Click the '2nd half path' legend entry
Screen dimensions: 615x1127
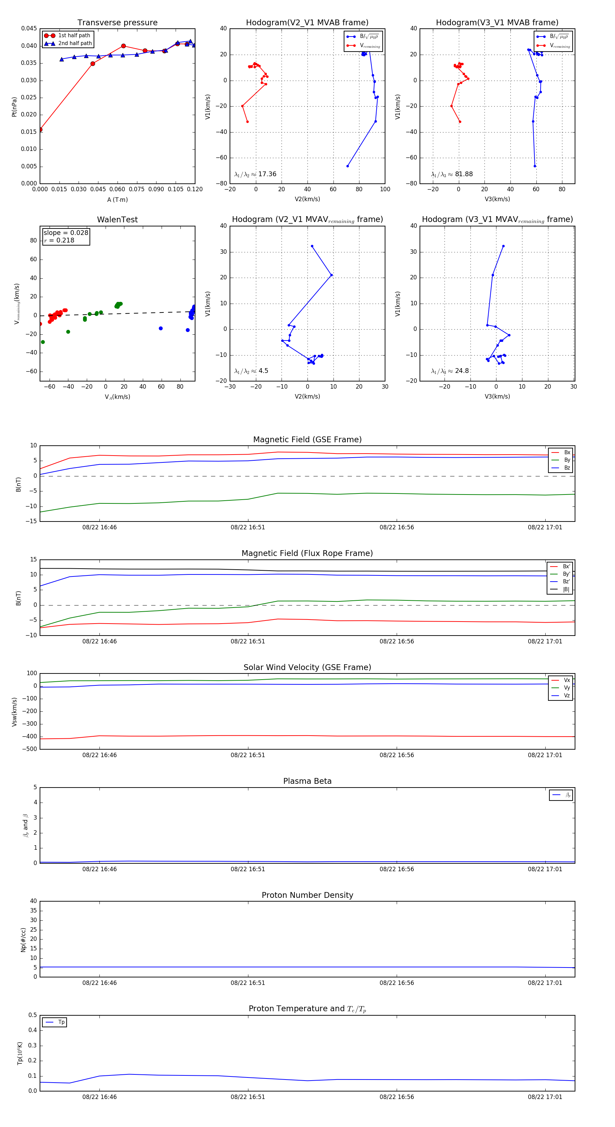click(68, 43)
